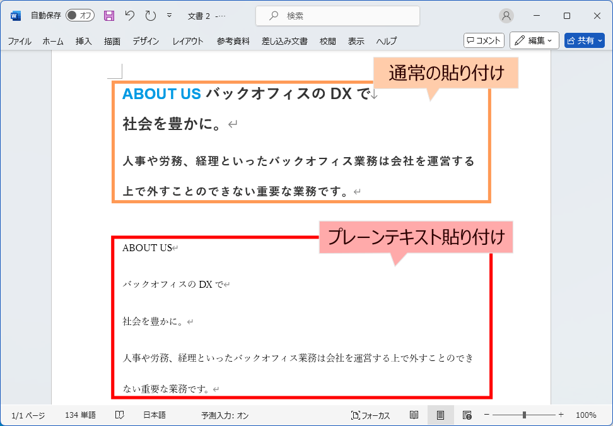
Task: Open the 挿入 ribbon tab
Action: (84, 41)
